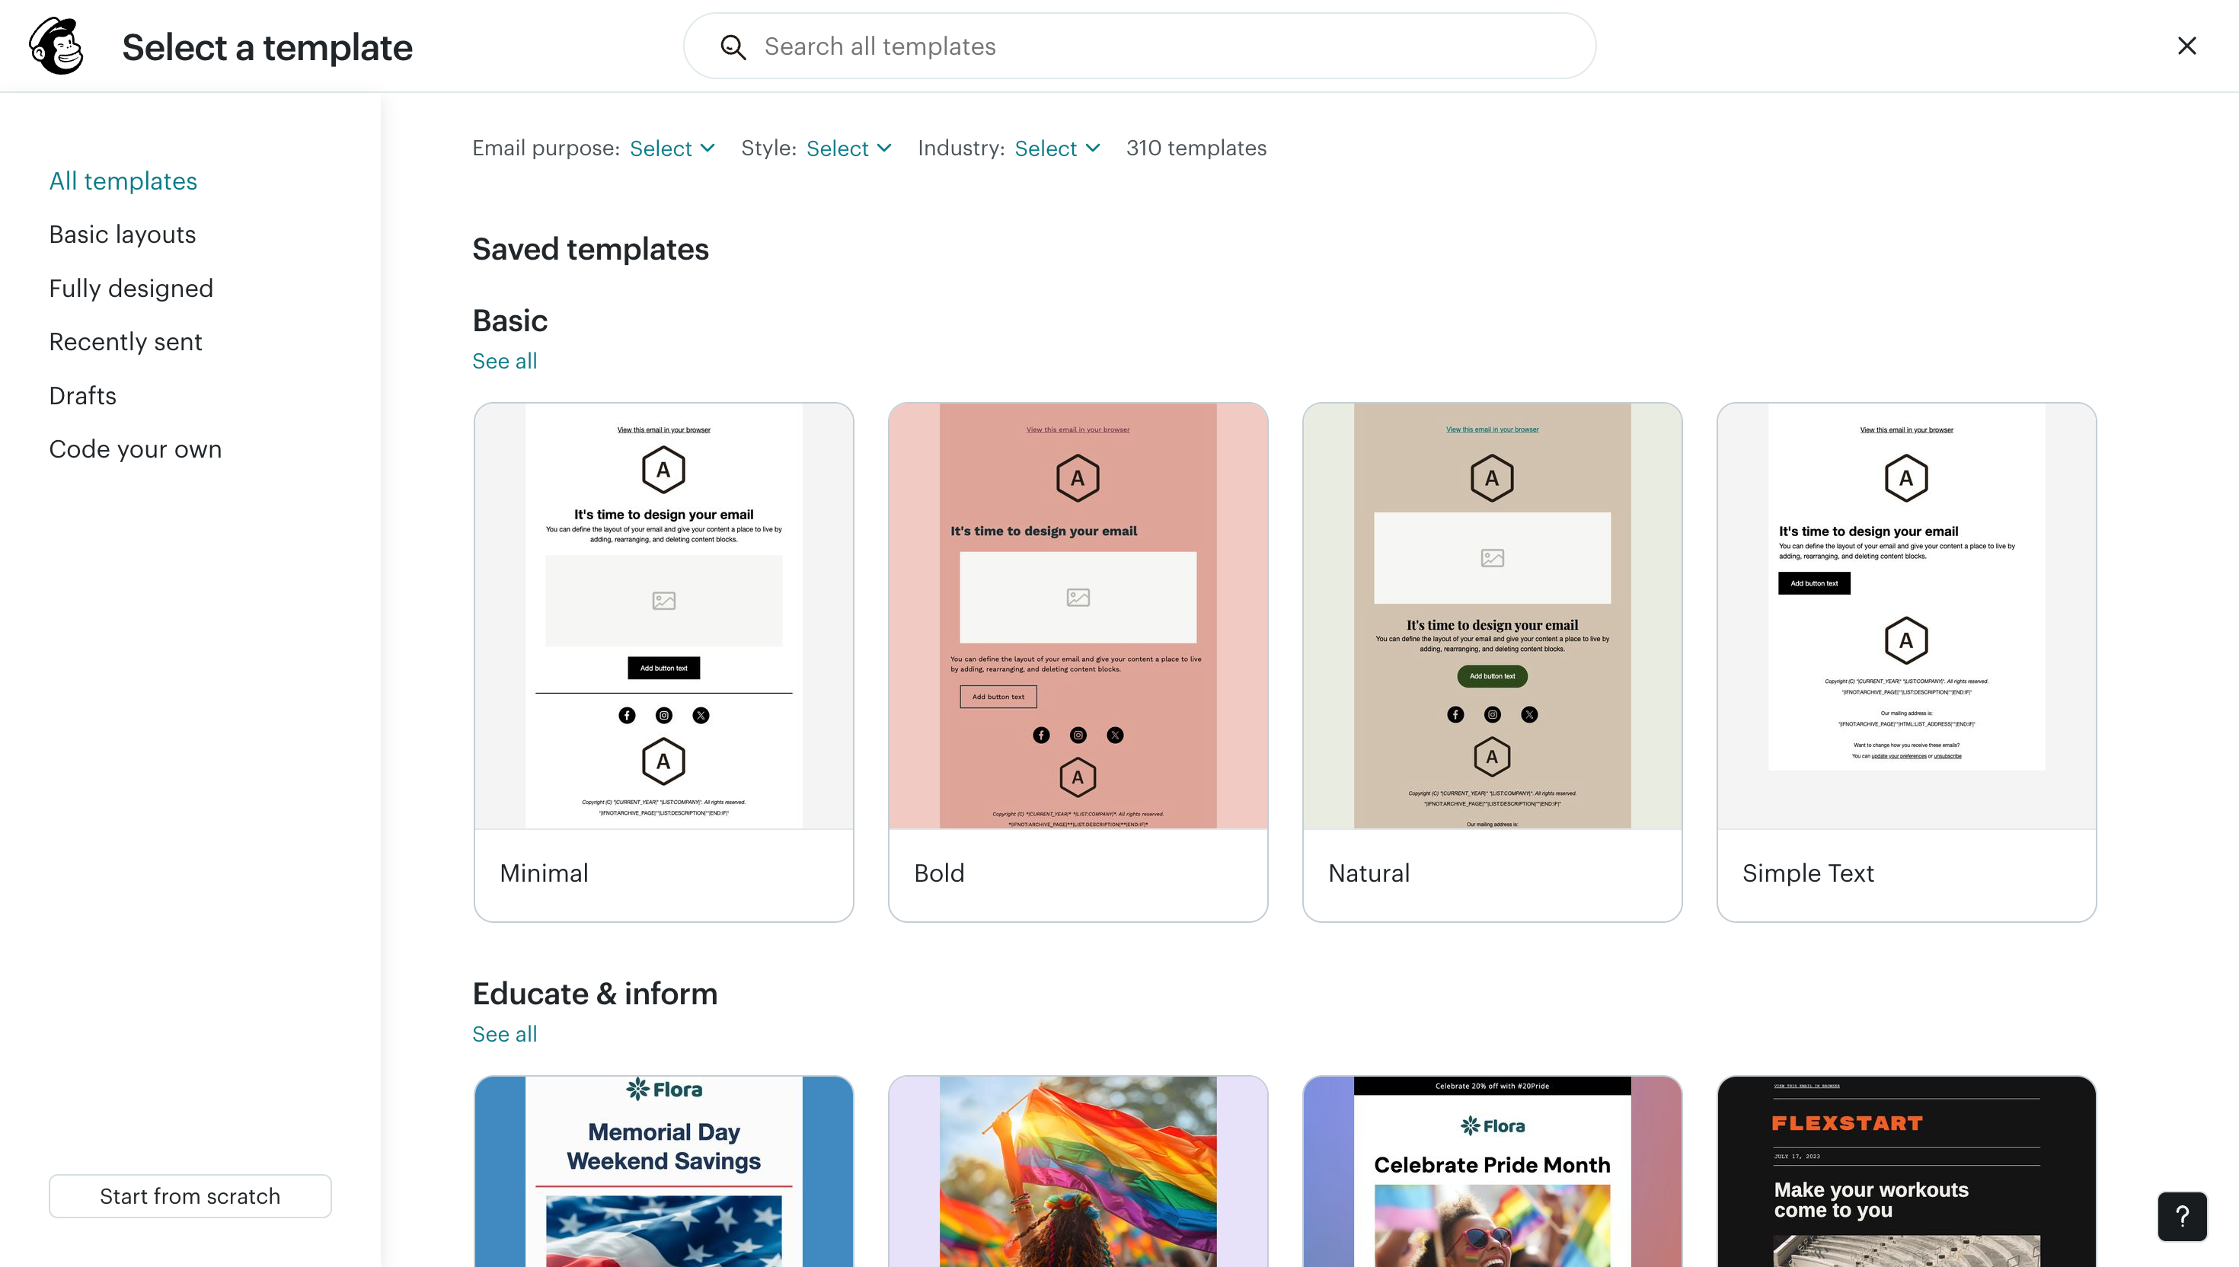2239x1267 pixels.
Task: Click top hexagon logo in Simple Text preview
Action: [x=1905, y=477]
